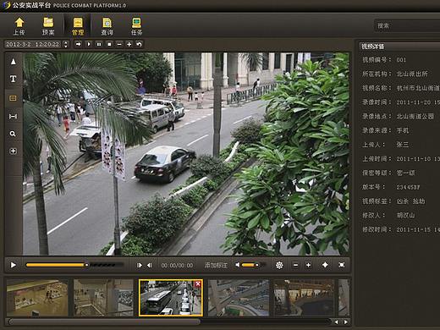Viewport: 440px width, 330px height.
Task: Open the fifth dim plaza thumbnail
Action: click(x=304, y=298)
